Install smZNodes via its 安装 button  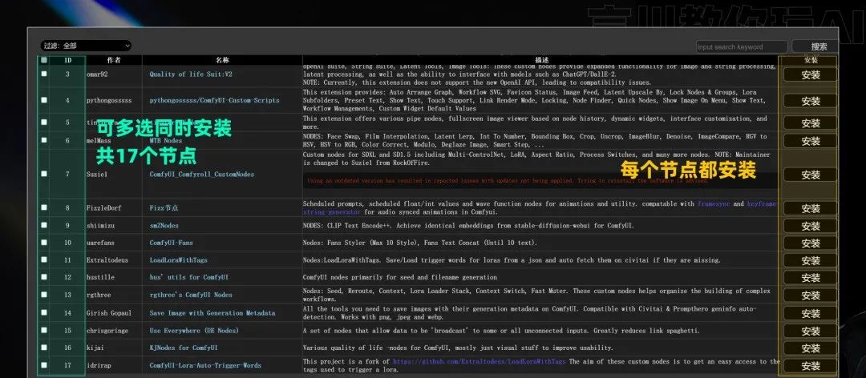[810, 227]
